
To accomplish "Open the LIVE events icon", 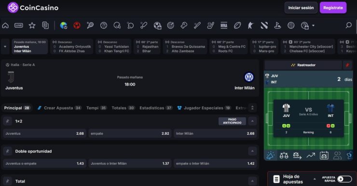I will click(x=19, y=25).
